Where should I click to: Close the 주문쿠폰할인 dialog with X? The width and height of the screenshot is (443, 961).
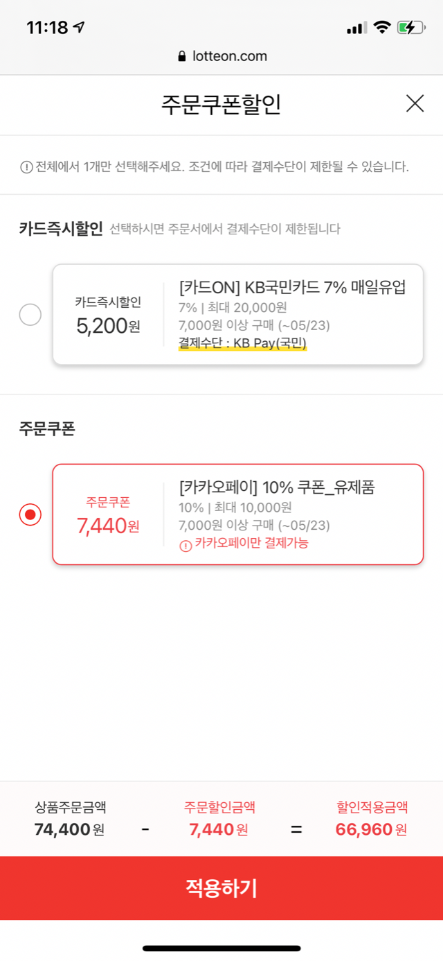click(415, 104)
